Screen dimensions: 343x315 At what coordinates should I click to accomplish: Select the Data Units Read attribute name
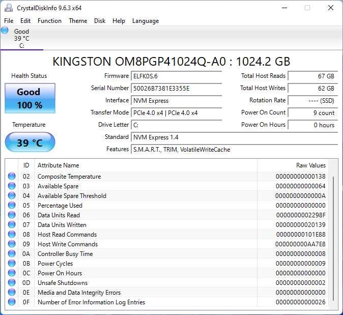click(59, 215)
